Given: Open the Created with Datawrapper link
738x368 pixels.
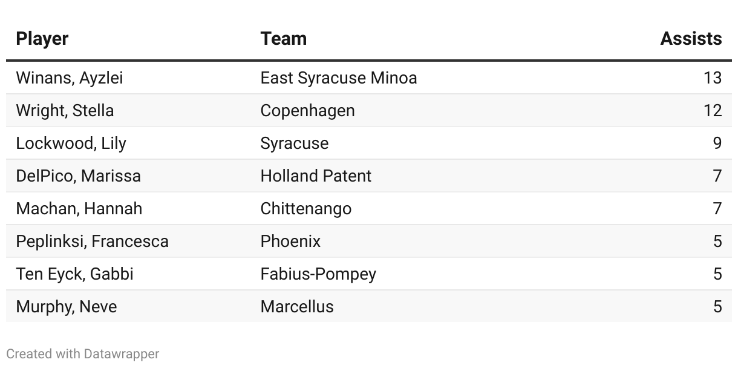Looking at the screenshot, I should pyautogui.click(x=83, y=354).
